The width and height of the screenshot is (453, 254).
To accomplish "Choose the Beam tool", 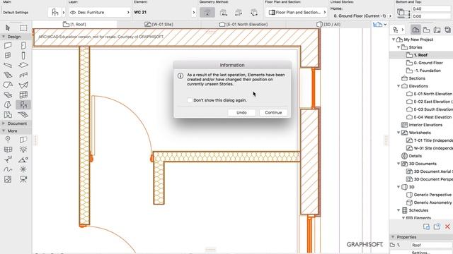I will pyautogui.click(x=8, y=65).
